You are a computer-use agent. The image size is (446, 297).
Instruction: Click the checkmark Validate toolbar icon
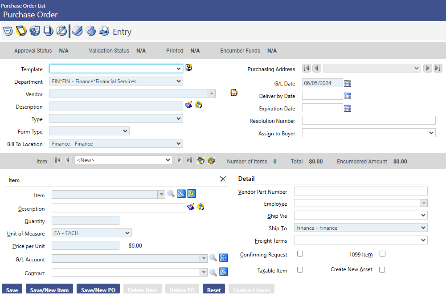78,31
